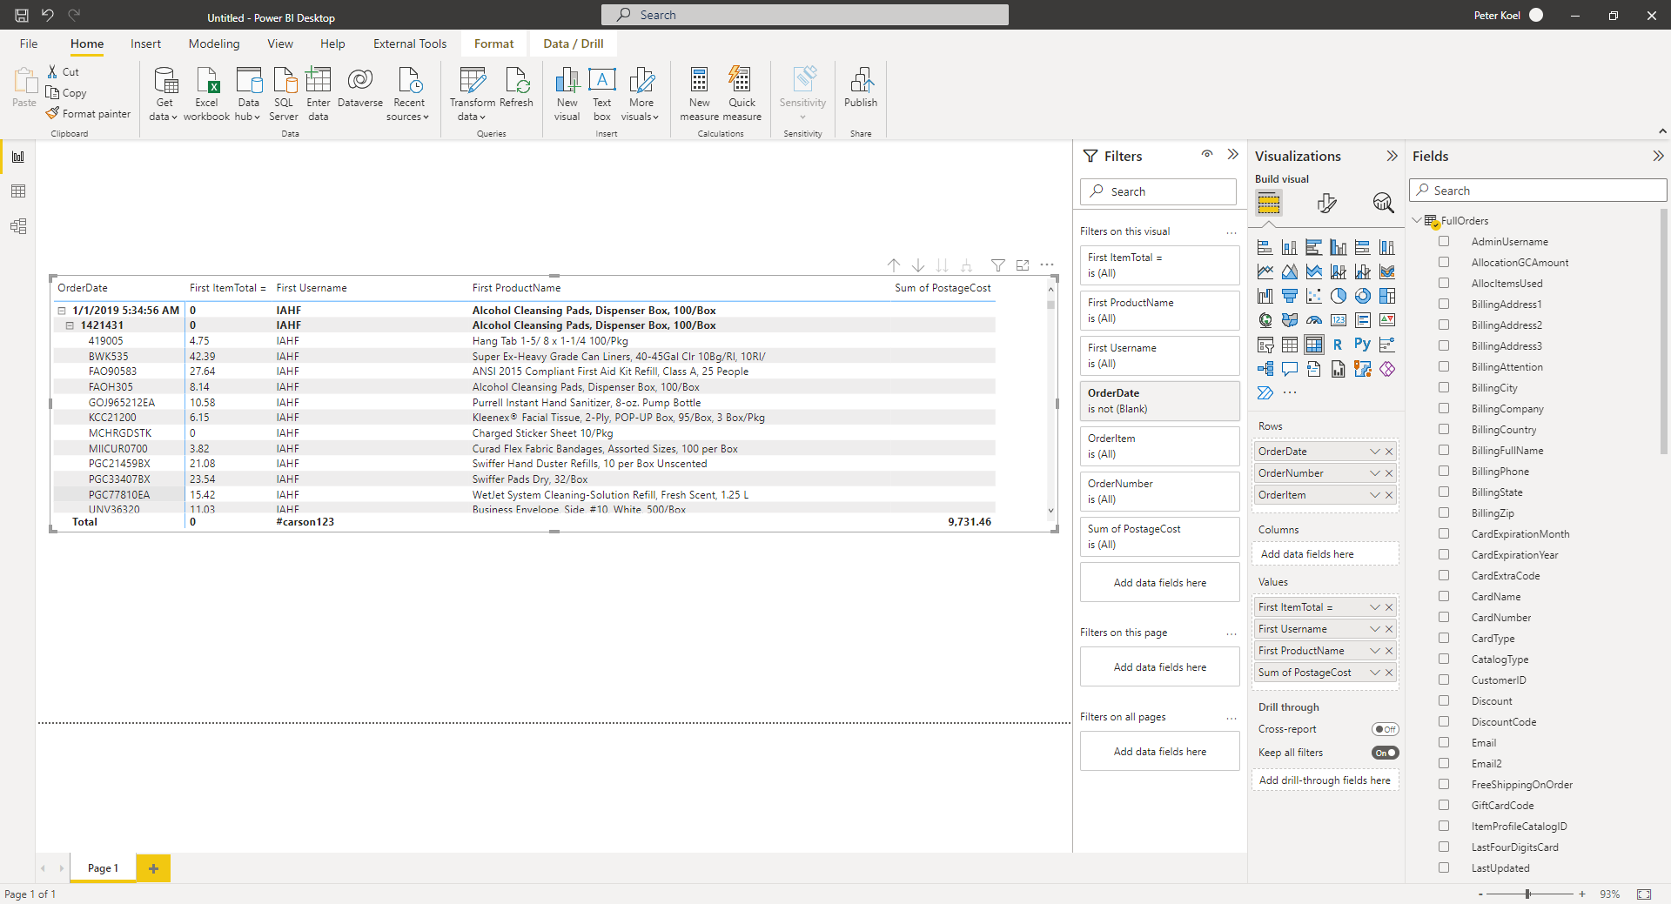Image resolution: width=1671 pixels, height=904 pixels.
Task: Select the R script visual icon
Action: tap(1338, 345)
